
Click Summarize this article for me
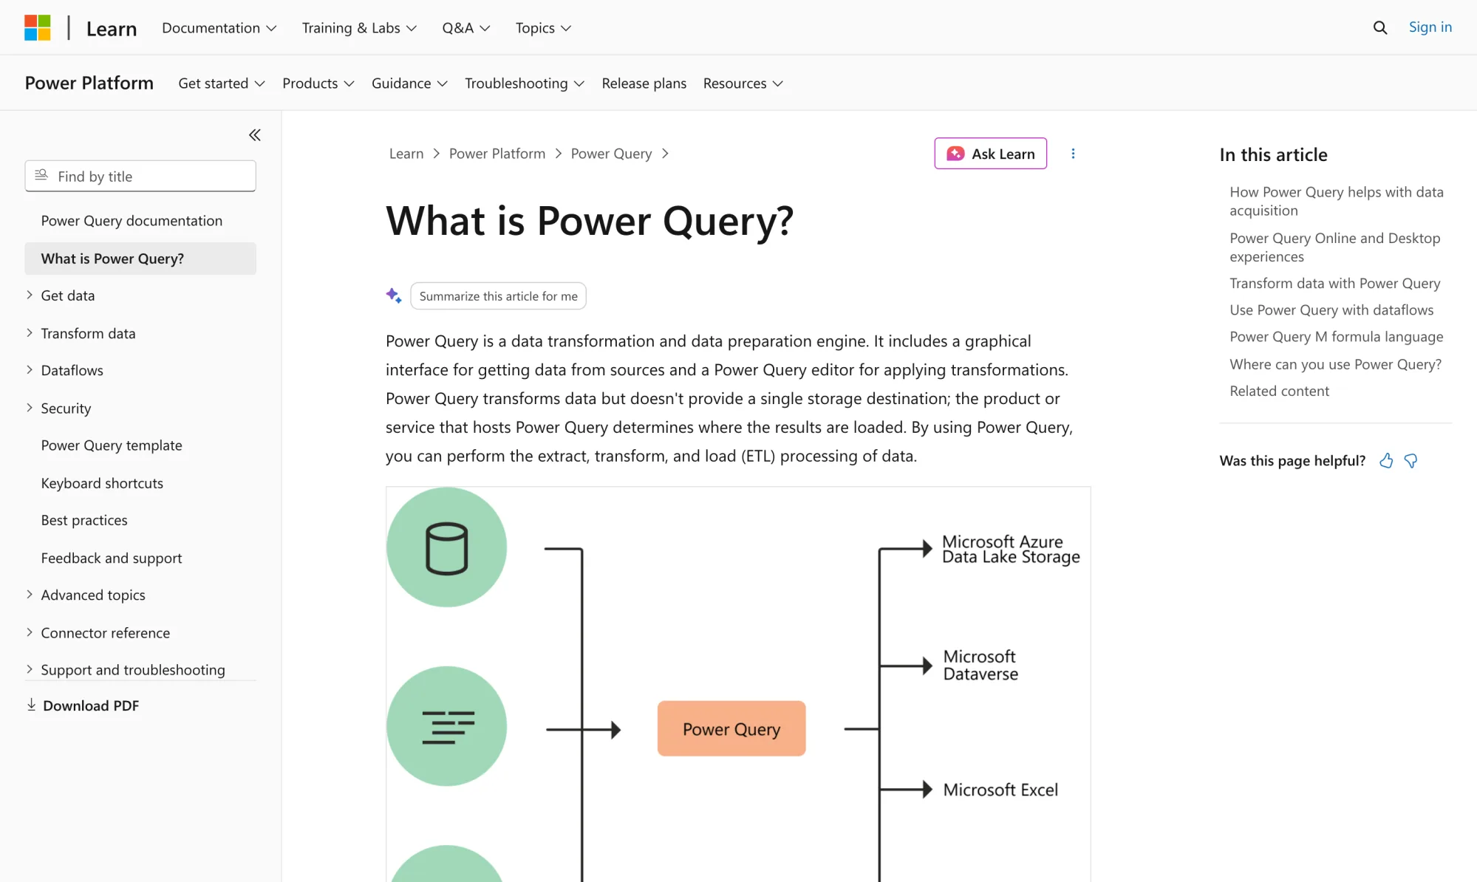pos(498,296)
